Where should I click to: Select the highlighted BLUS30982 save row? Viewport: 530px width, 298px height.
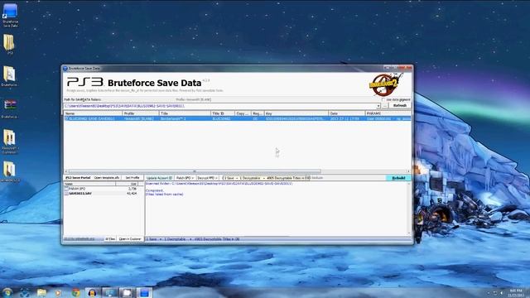point(238,119)
